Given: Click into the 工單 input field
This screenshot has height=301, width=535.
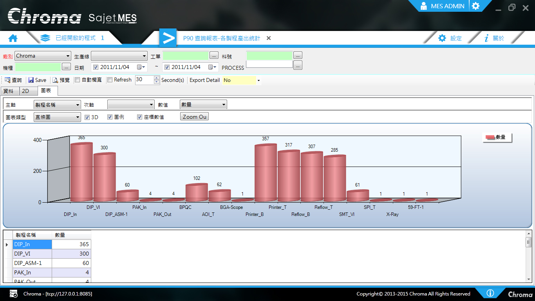Looking at the screenshot, I should pyautogui.click(x=186, y=56).
